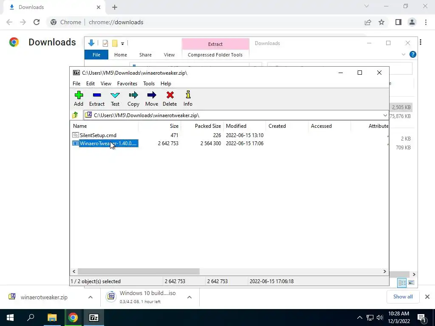
Task: Click Show all downloads
Action: click(x=403, y=297)
